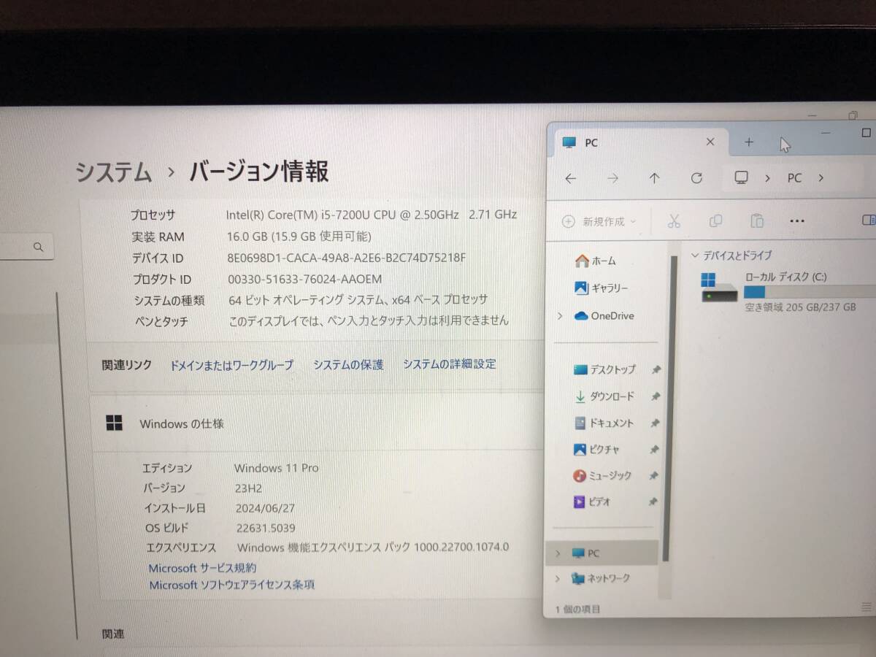Screen dimensions: 876x657
Task: Click the プロダクト ID value 00330-51633-76024-AAOEM
Action: point(304,279)
